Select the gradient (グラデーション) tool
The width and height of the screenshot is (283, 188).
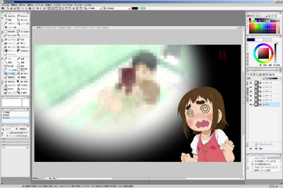[x=10, y=51]
